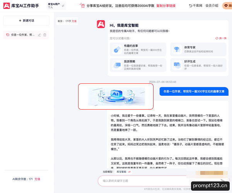Open the 千库网 link

point(195,6)
